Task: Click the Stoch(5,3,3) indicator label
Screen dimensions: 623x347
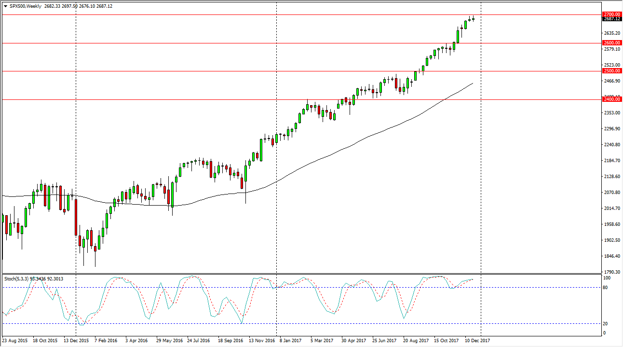Action: (17, 278)
